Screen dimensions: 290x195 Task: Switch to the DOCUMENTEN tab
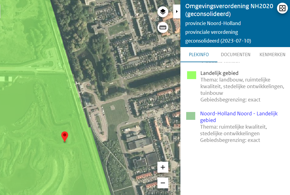(x=236, y=55)
